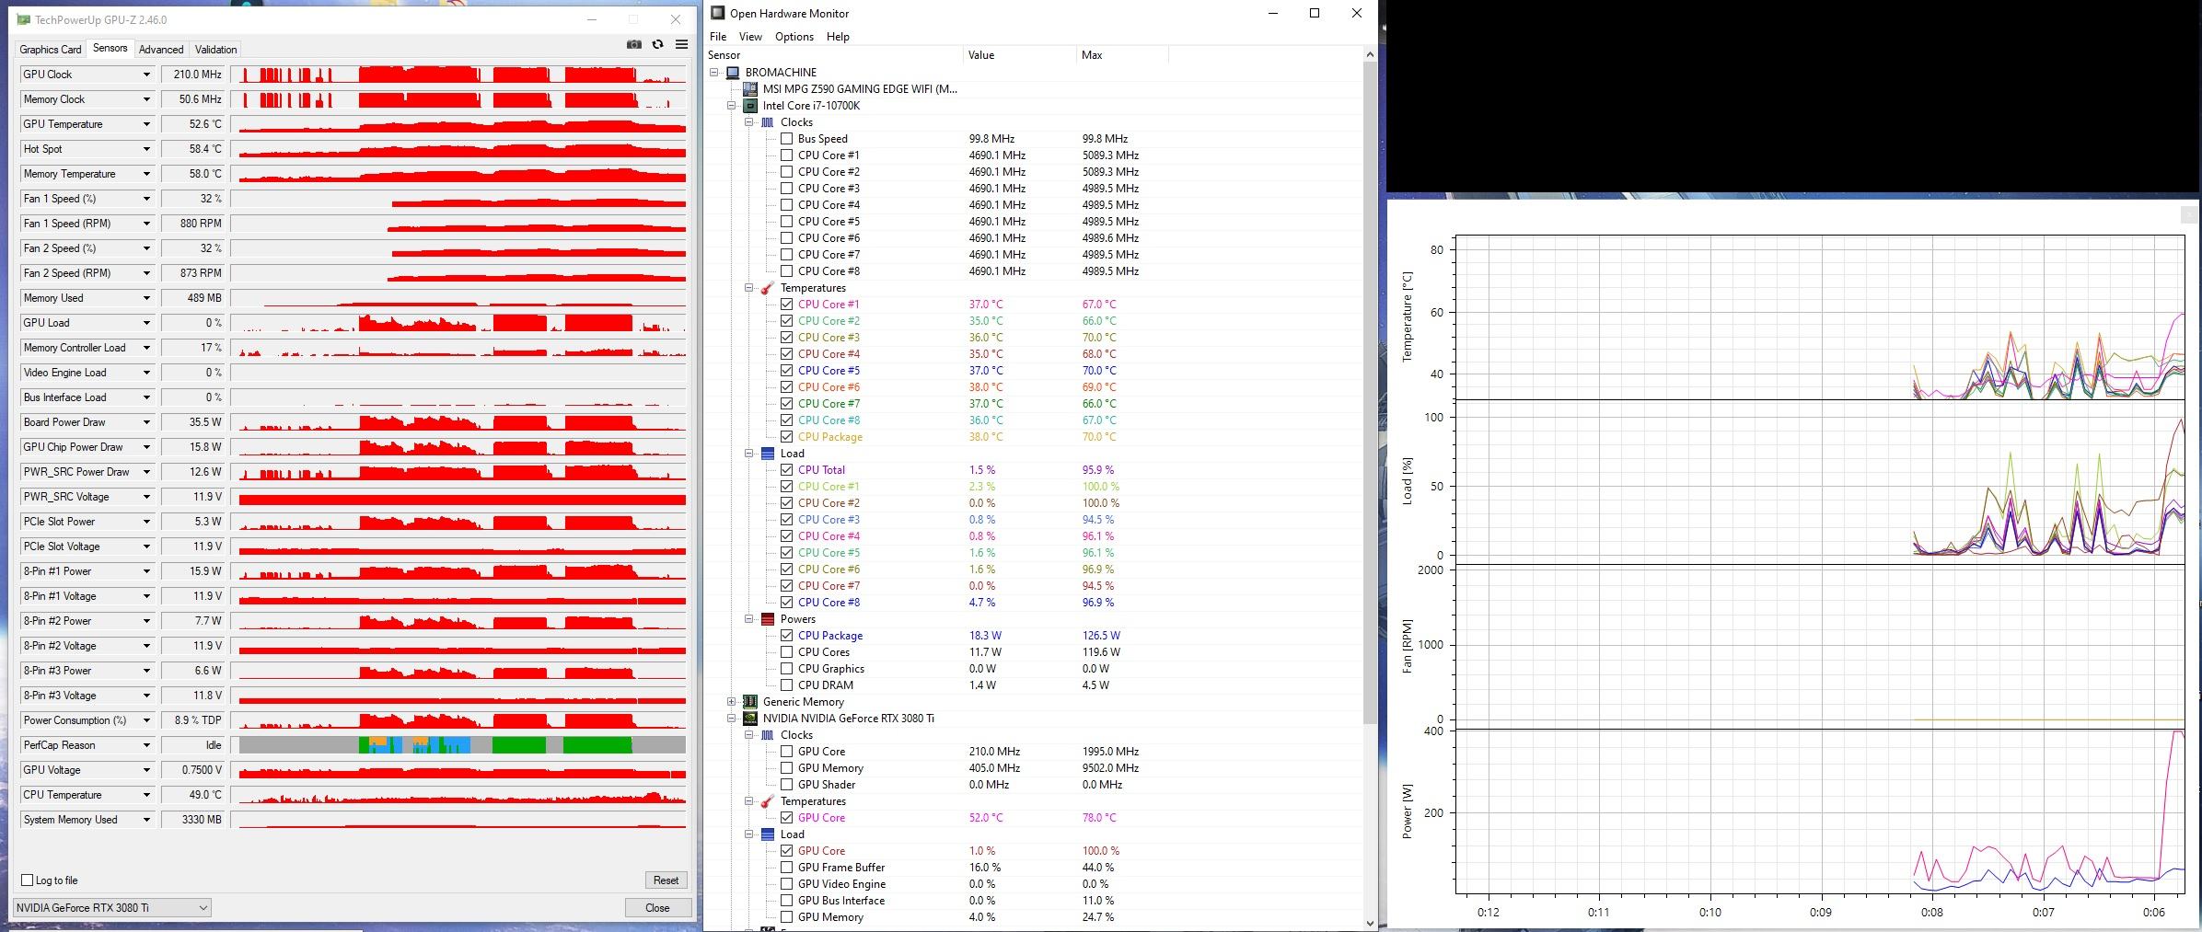Open the GPU Clock sensor dropdown
The width and height of the screenshot is (2202, 932).
(145, 75)
